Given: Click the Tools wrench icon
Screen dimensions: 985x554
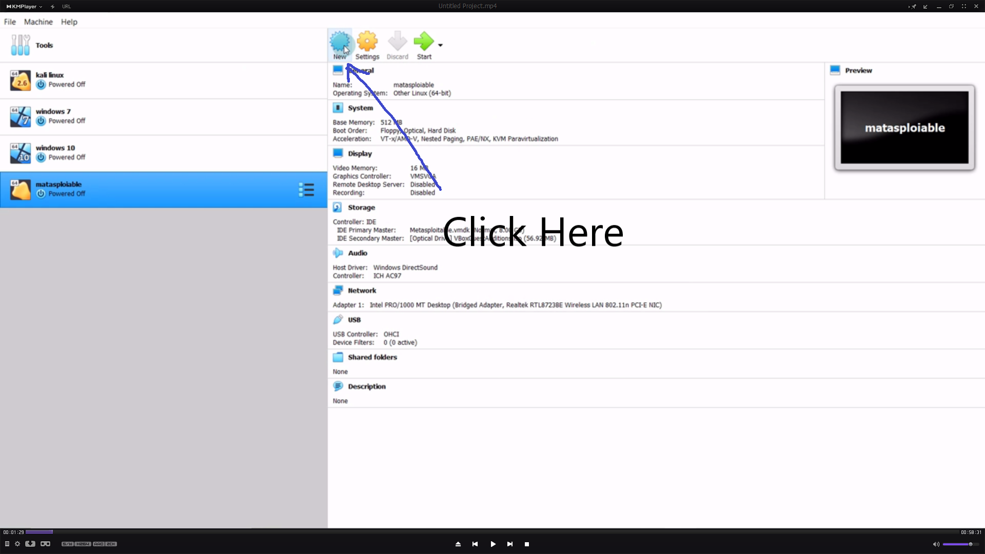Looking at the screenshot, I should [21, 45].
